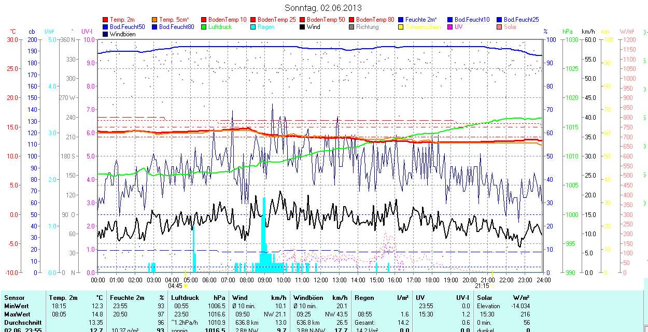
Task: Select the Windböen column header in table
Action: click(x=308, y=298)
